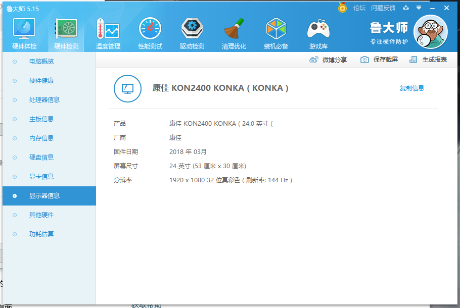Open 显卡信息 in the sidebar
Image resolution: width=460 pixels, height=308 pixels.
41,177
